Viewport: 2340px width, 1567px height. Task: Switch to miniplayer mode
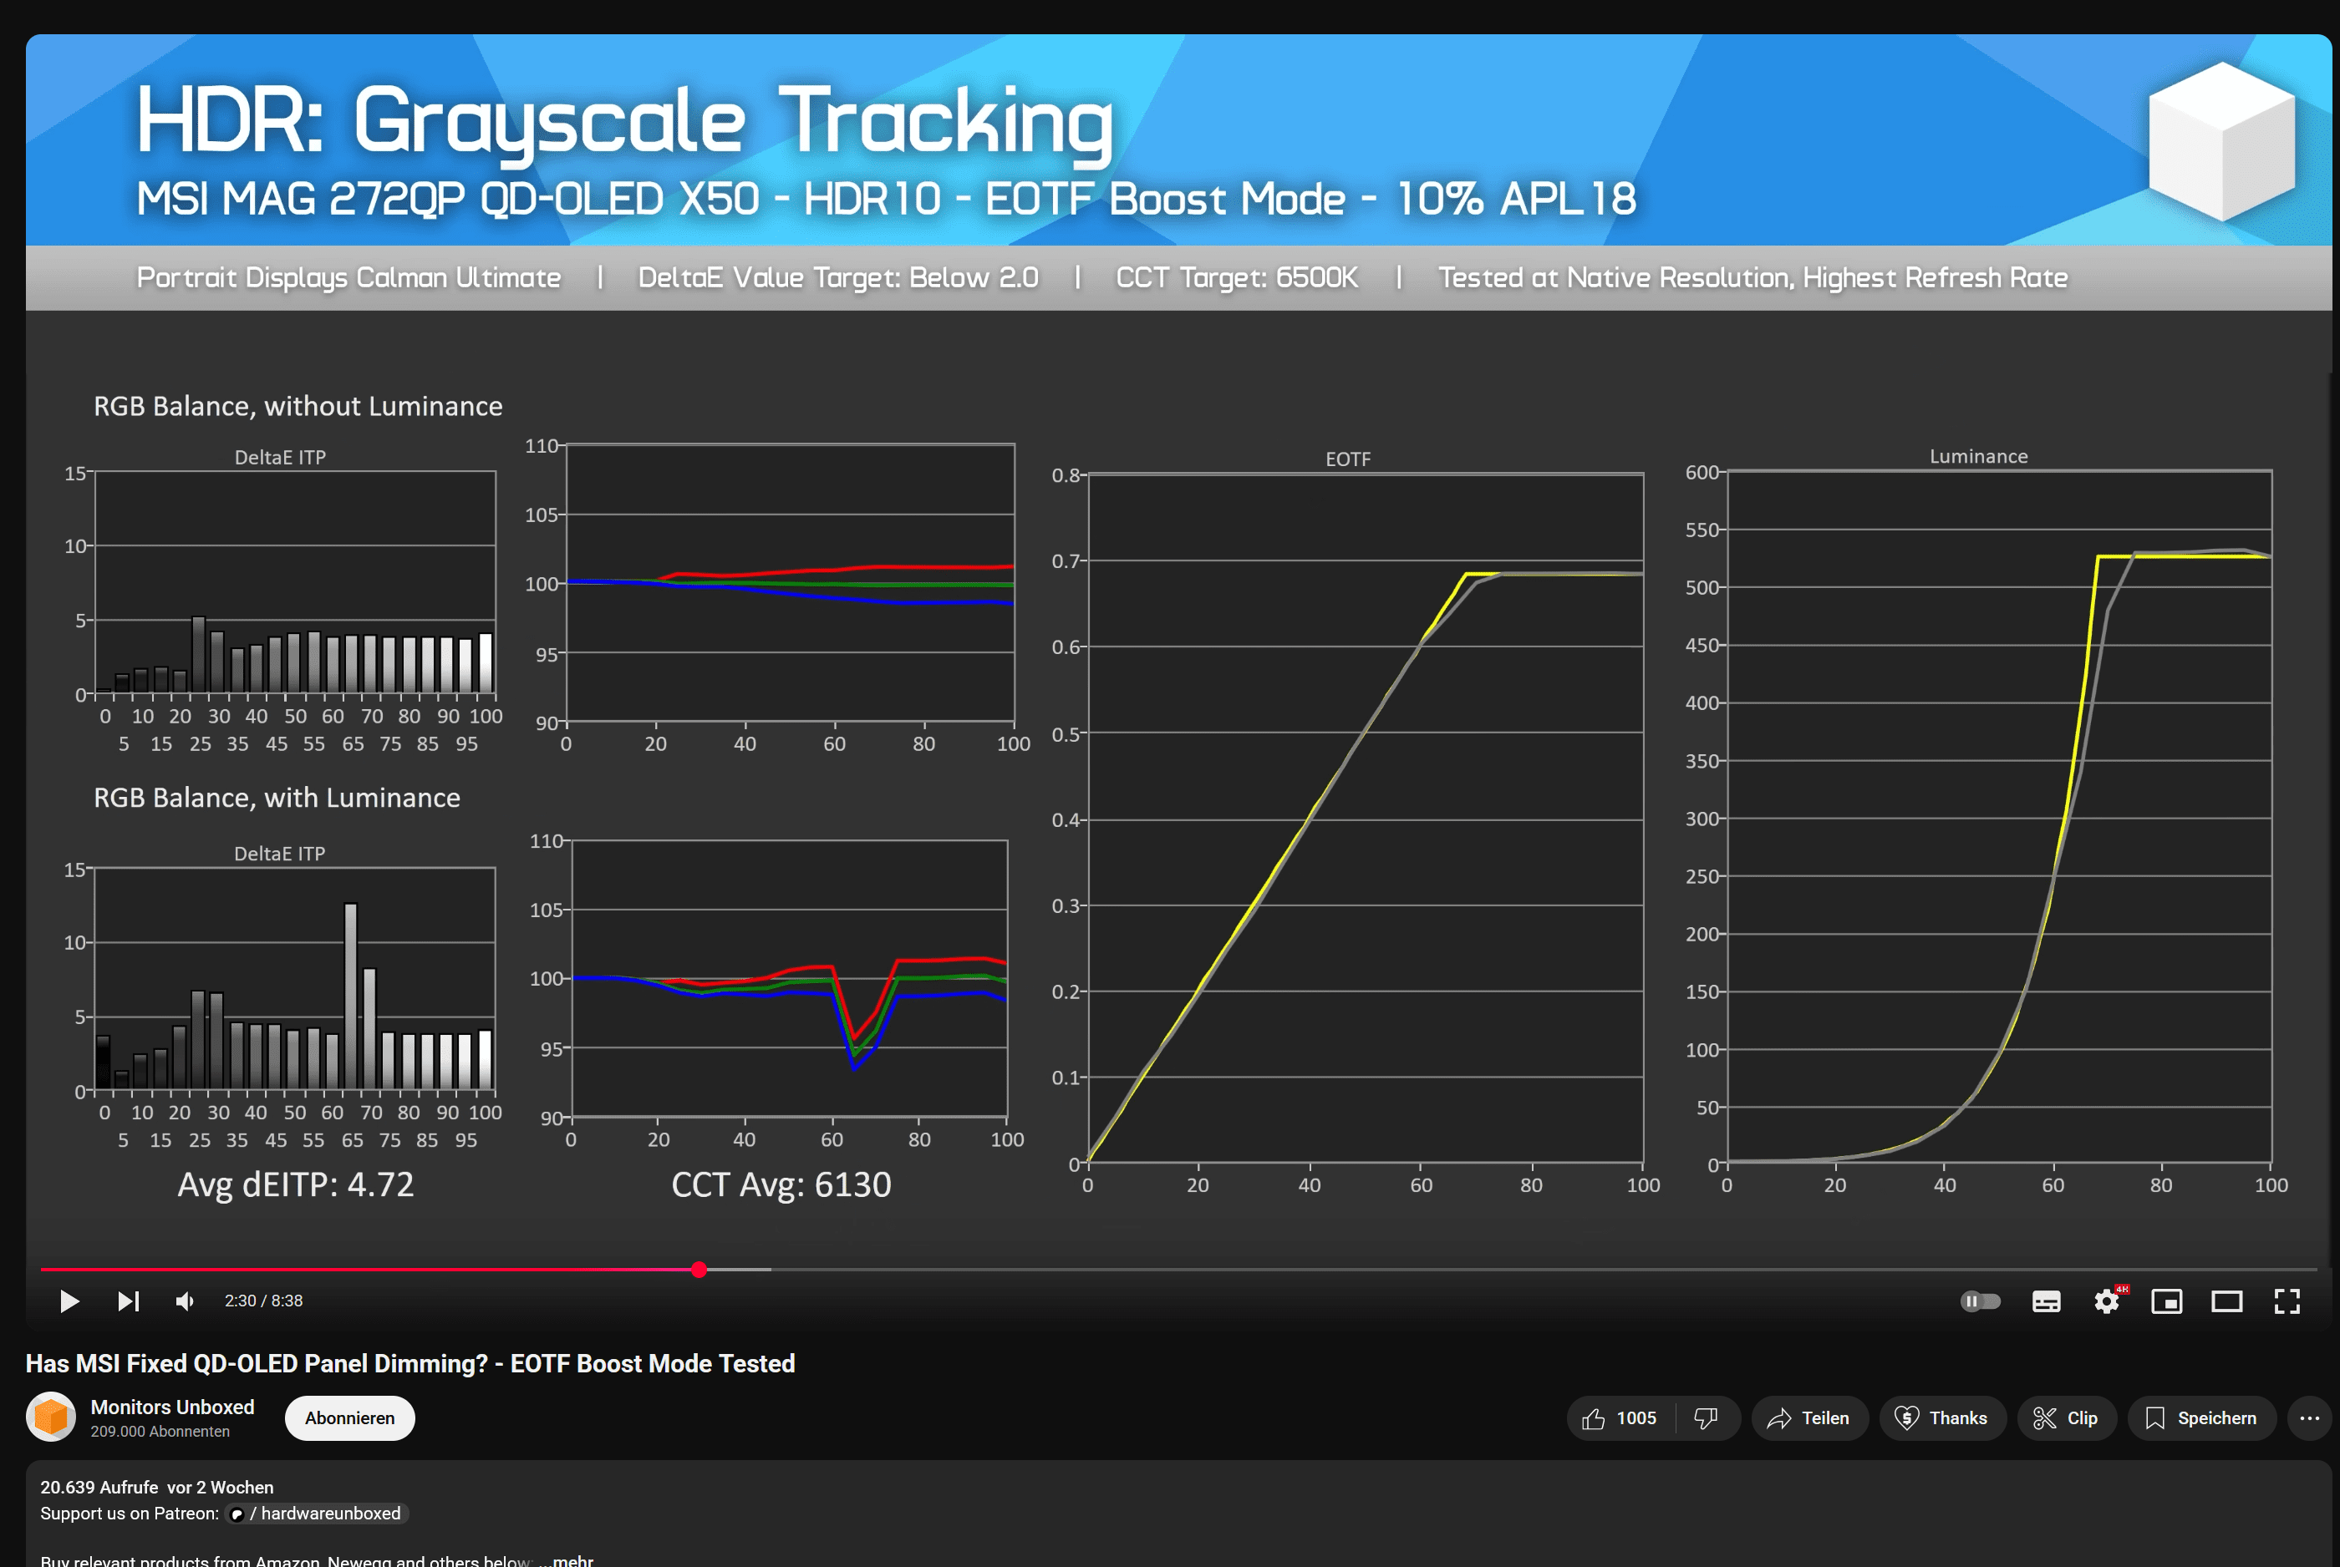click(2167, 1301)
